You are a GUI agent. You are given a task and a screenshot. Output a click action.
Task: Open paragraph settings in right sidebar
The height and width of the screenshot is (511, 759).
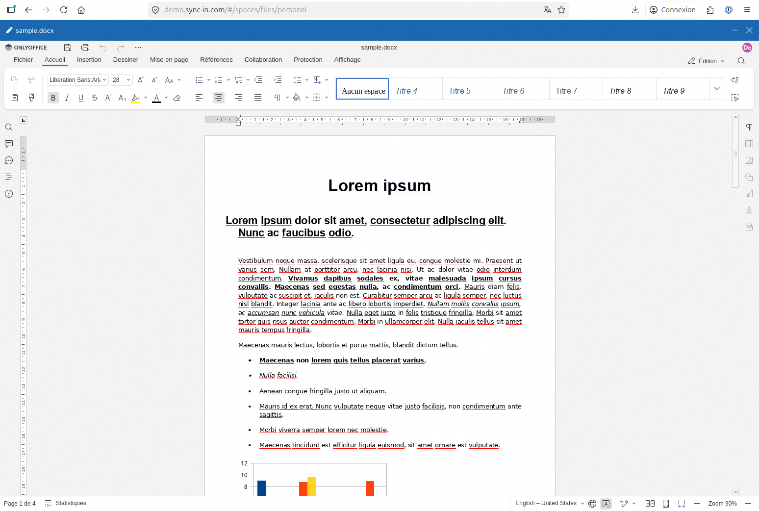[x=749, y=127]
